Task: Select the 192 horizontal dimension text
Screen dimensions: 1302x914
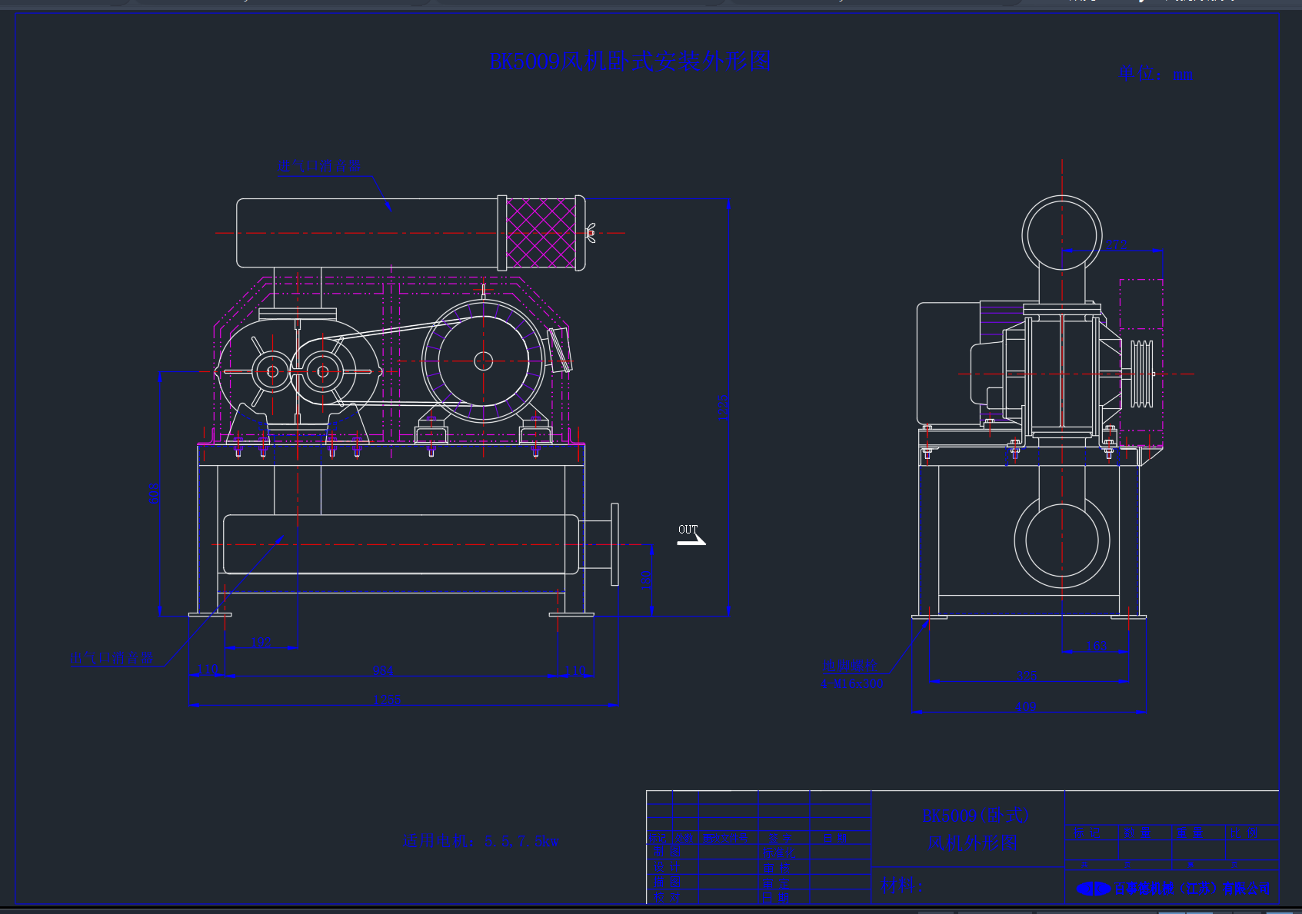Action: click(x=261, y=643)
